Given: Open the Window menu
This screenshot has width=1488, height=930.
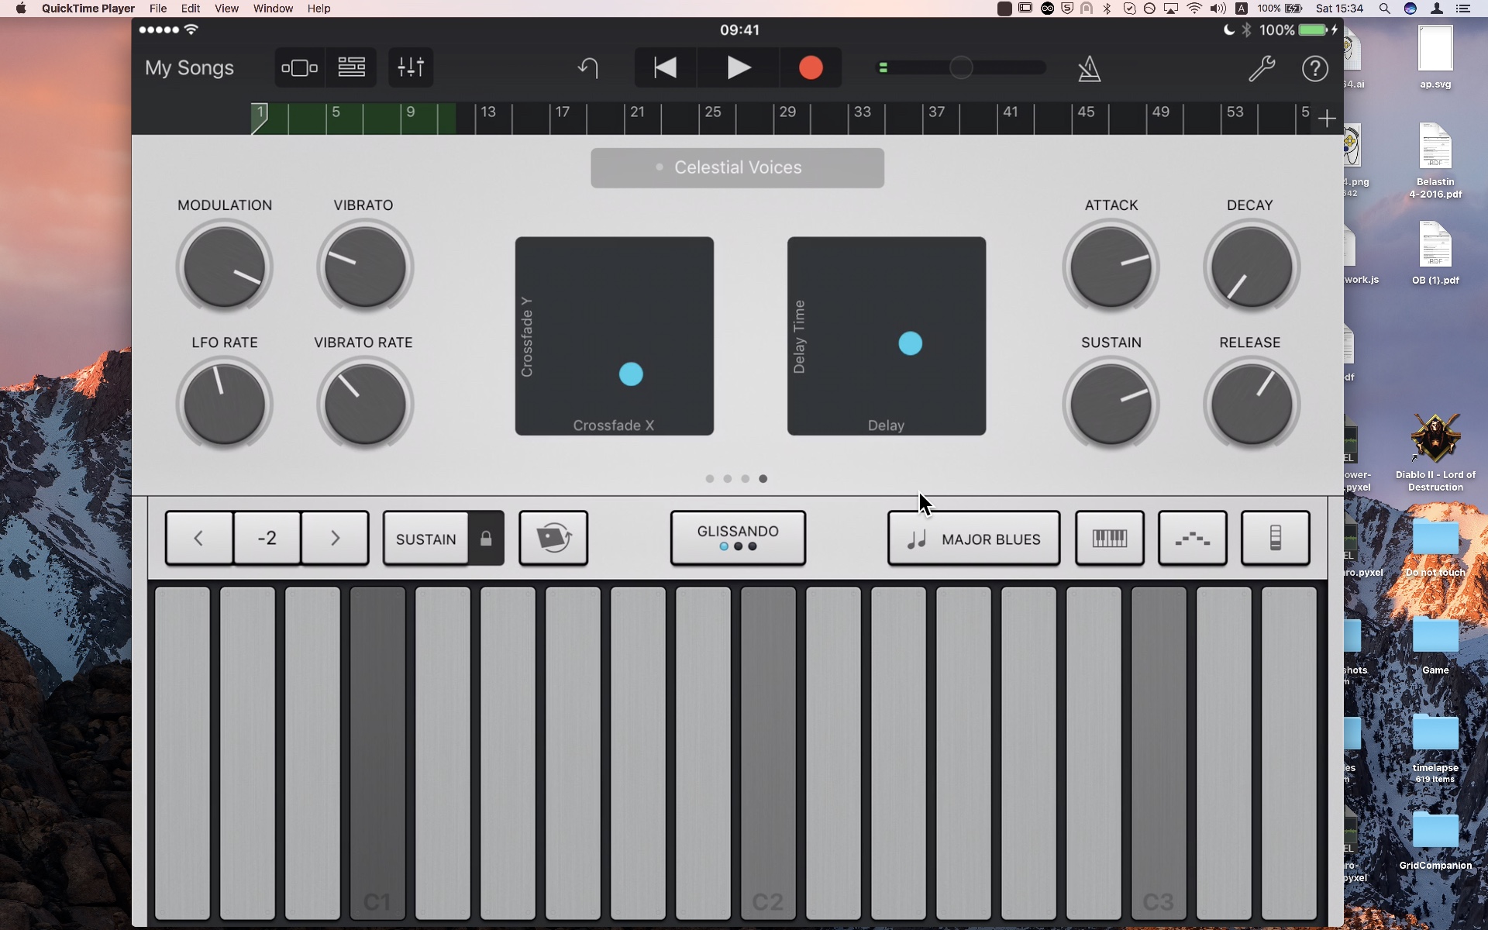Looking at the screenshot, I should pyautogui.click(x=273, y=9).
